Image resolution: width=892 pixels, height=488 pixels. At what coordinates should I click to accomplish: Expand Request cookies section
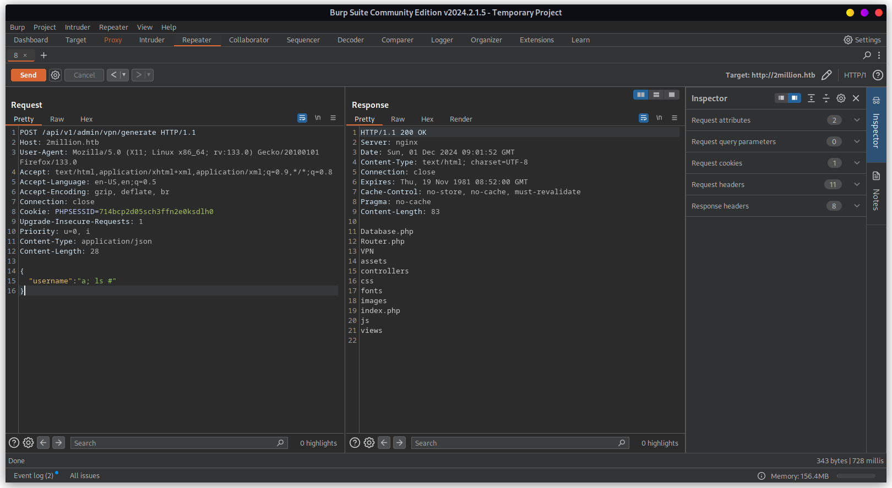click(x=776, y=163)
